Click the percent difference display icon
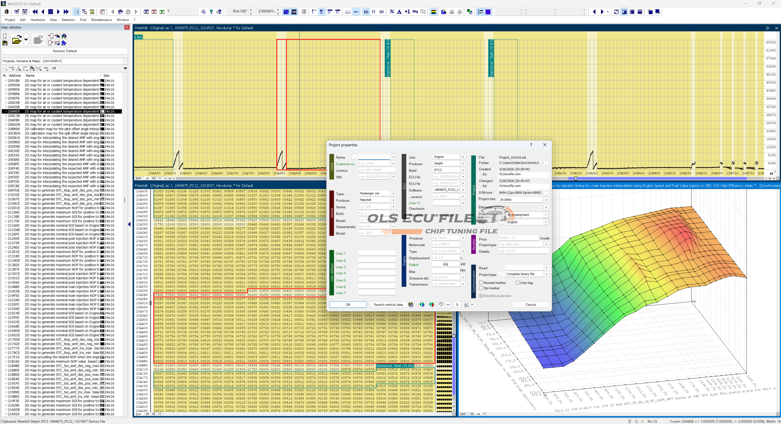781x424 pixels. coord(392,12)
